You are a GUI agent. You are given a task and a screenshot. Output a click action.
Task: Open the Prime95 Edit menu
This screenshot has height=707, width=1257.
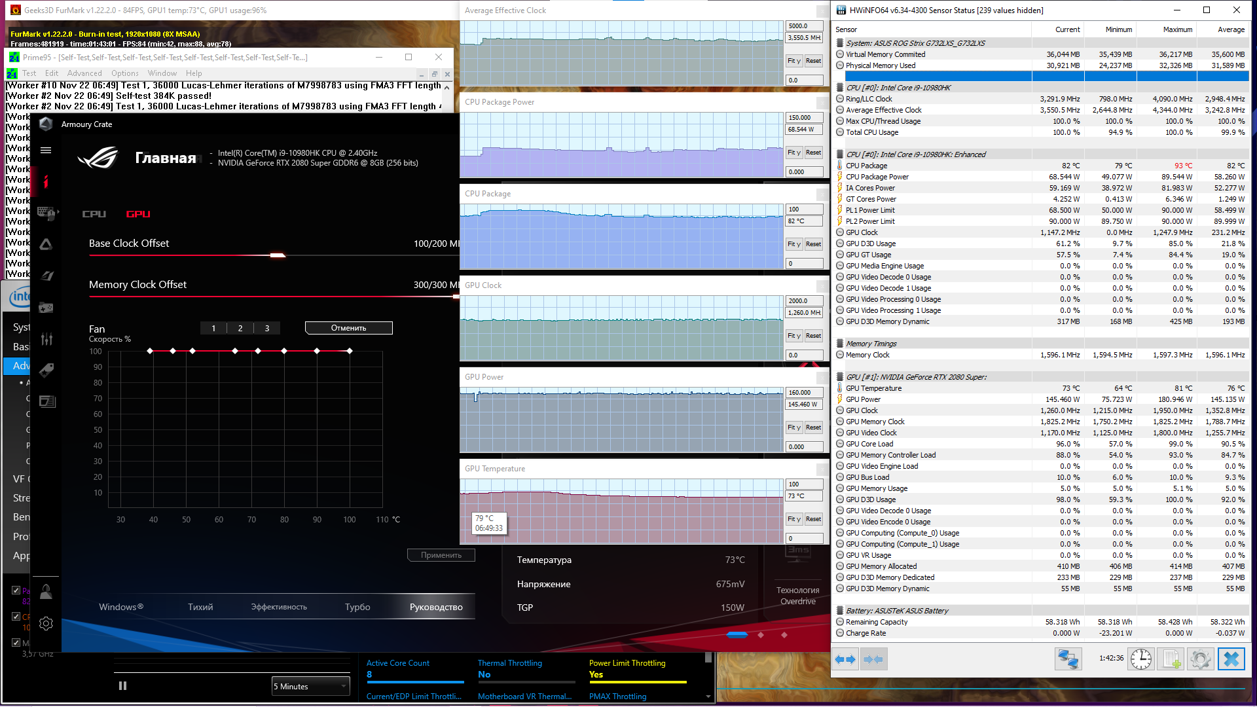(x=52, y=73)
